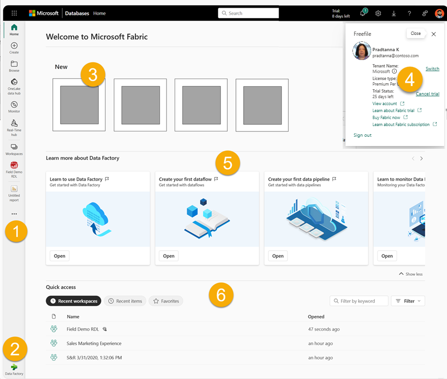Click the Switch tenant link
The width and height of the screenshot is (447, 379).
(x=432, y=69)
